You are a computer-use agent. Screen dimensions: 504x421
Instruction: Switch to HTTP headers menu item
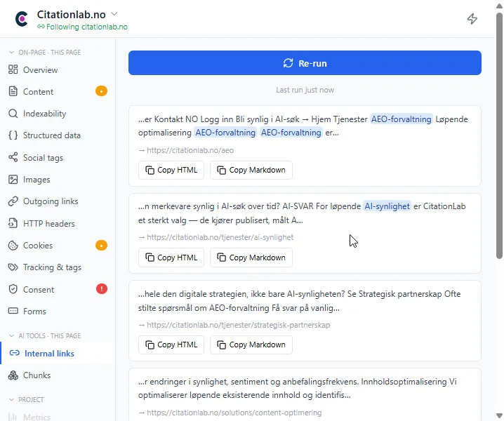(58, 223)
